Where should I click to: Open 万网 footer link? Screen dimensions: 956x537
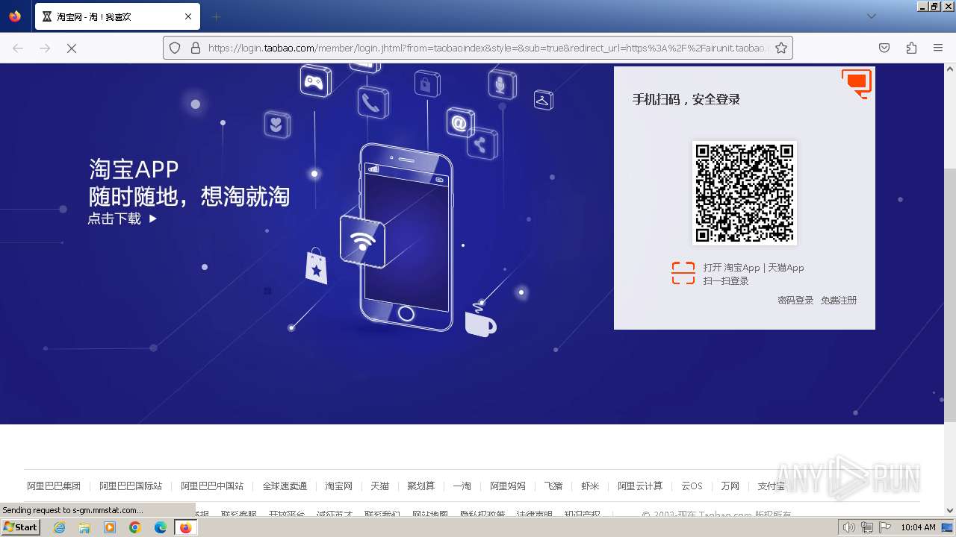(x=730, y=486)
